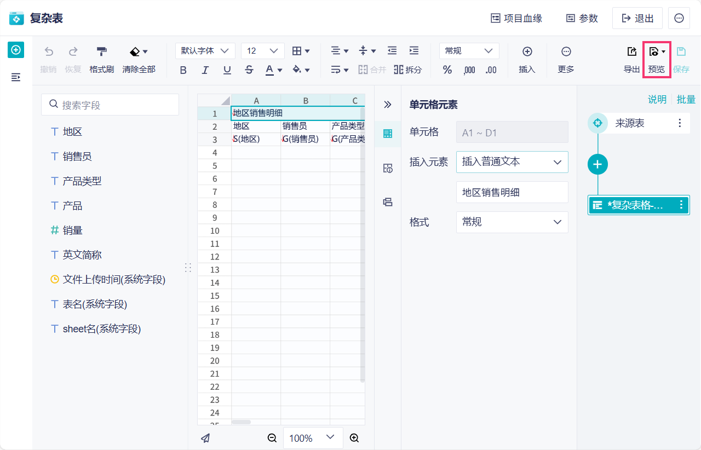Viewport: 701px width, 450px height.
Task: Select the 复杂表格 step node
Action: (x=639, y=205)
